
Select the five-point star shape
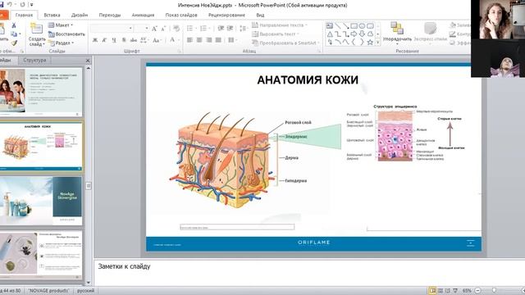[x=370, y=42]
